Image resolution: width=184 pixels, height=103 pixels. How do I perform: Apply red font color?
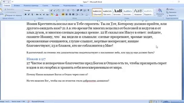[x=57, y=15]
